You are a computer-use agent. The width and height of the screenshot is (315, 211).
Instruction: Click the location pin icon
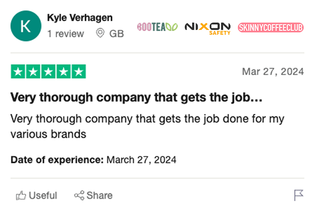tap(100, 33)
